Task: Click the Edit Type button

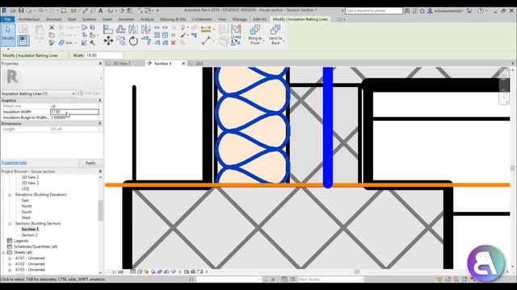Action: click(x=90, y=93)
